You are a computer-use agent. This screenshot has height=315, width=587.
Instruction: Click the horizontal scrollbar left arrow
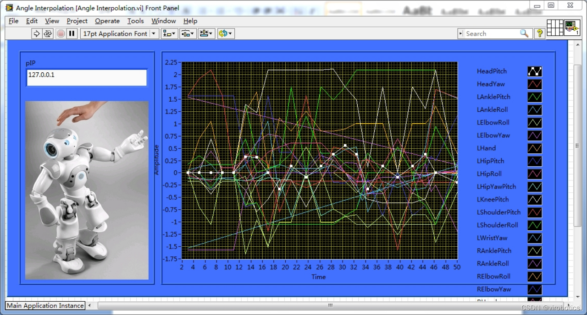coord(89,305)
